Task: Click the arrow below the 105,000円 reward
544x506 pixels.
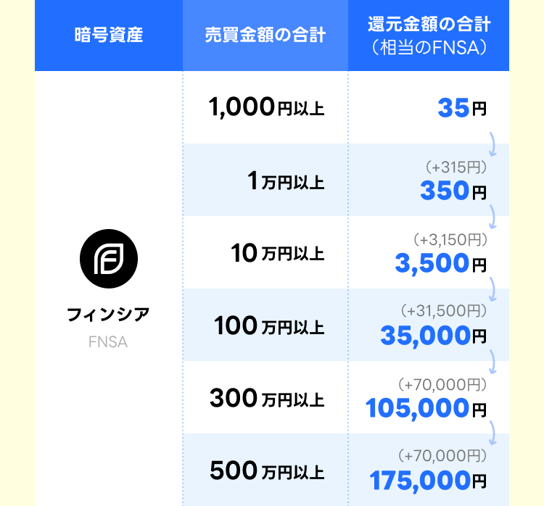Action: (x=493, y=433)
